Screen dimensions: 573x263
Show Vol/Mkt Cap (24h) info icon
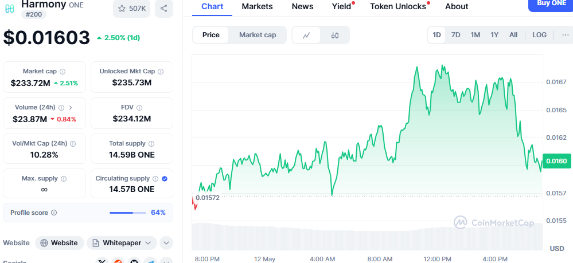click(73, 144)
